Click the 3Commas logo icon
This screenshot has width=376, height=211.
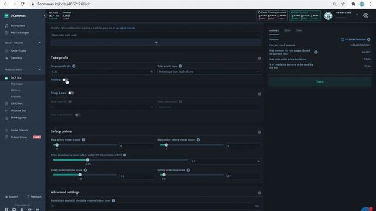tap(6, 16)
